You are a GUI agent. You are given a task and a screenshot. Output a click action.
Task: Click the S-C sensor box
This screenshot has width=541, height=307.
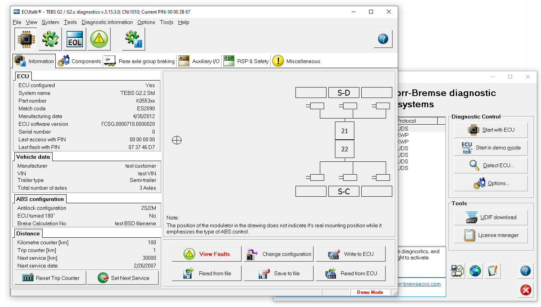pyautogui.click(x=344, y=191)
